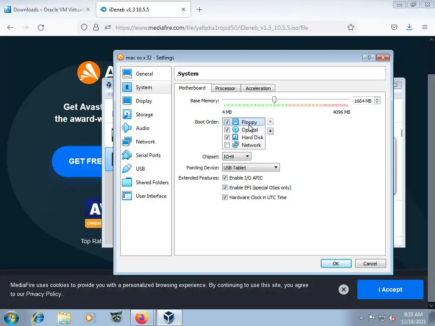Toggle Hard Disk boot checkbox
The width and height of the screenshot is (435, 326).
pos(227,137)
